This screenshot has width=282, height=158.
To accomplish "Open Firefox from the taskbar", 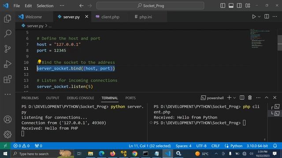I will point(113,154).
